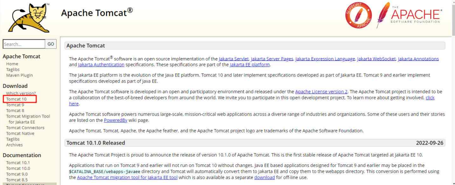Open Tomcat 10.0 documentation link
Viewport: 455px width, 185px height.
coord(18,168)
